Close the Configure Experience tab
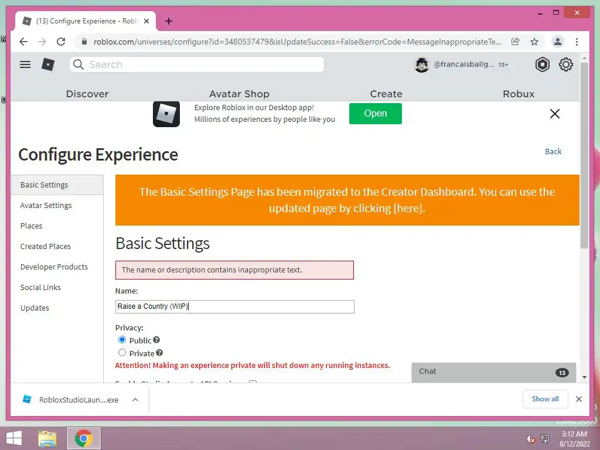Screen dimensions: 600x450 tap(146, 21)
